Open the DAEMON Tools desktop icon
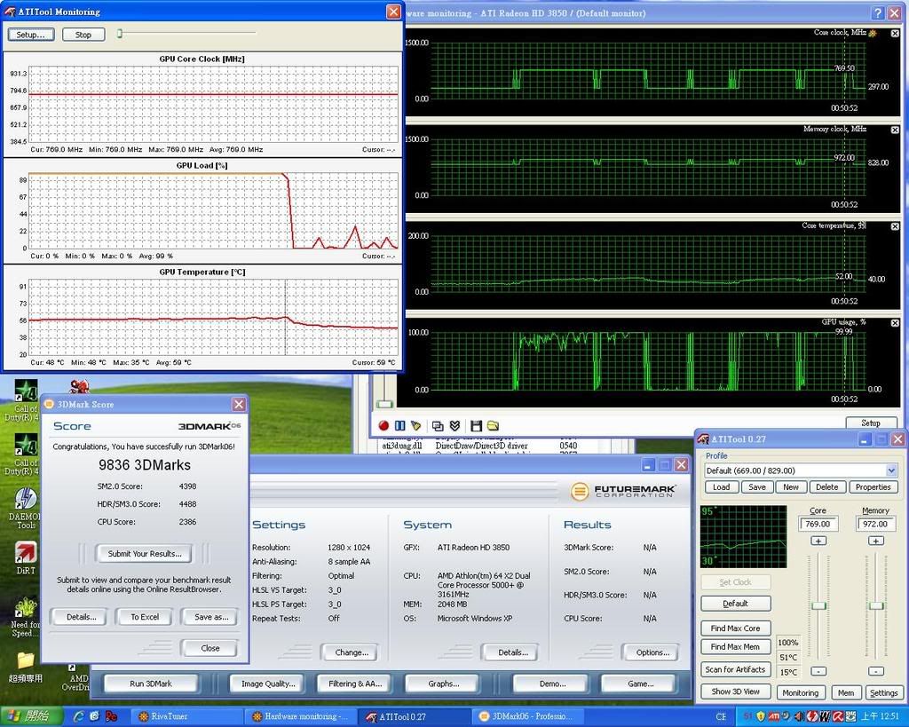This screenshot has width=909, height=727. pyautogui.click(x=26, y=509)
